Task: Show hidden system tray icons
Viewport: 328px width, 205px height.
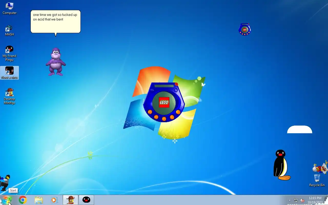Action: (x=290, y=200)
